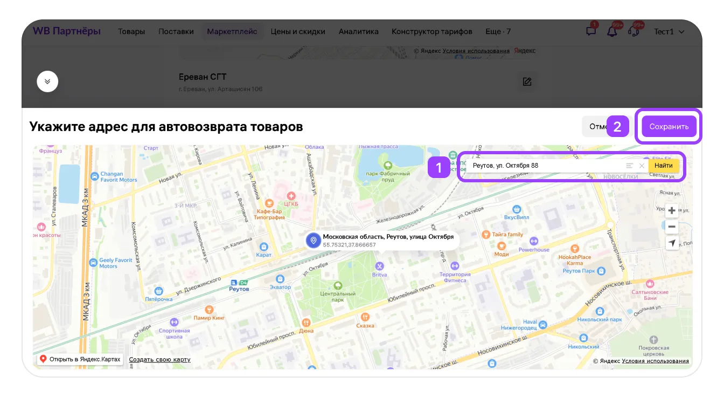Zoom in on the map
Image resolution: width=724 pixels, height=397 pixels.
point(672,210)
